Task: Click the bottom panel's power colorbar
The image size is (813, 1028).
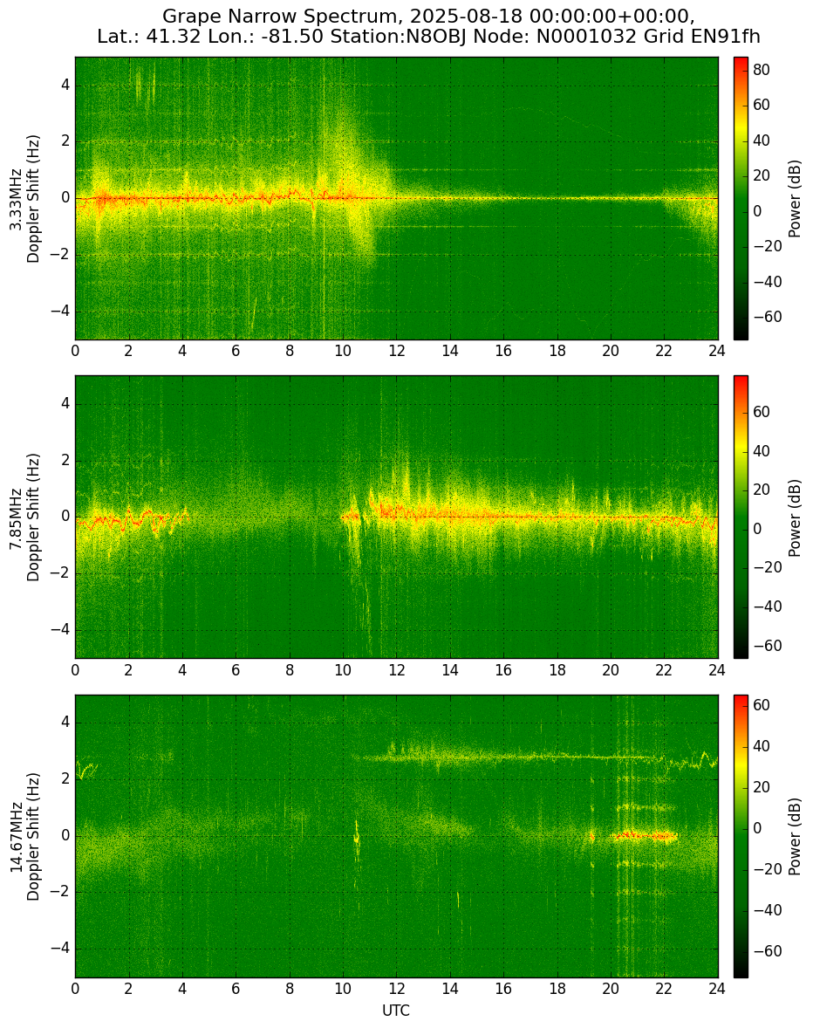Action: (x=741, y=837)
